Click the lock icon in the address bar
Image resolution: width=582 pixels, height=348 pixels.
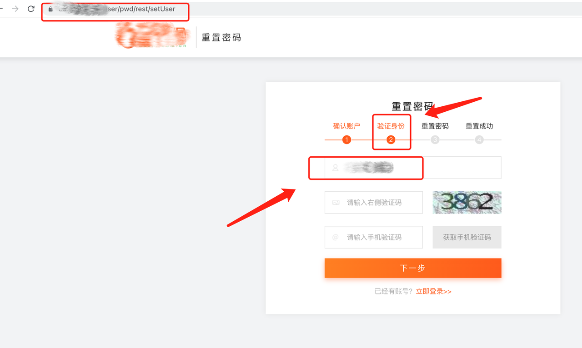tap(50, 9)
